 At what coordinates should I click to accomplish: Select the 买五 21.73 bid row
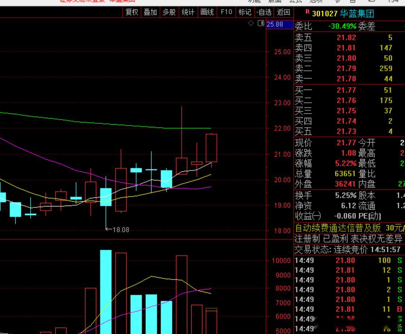click(349, 132)
